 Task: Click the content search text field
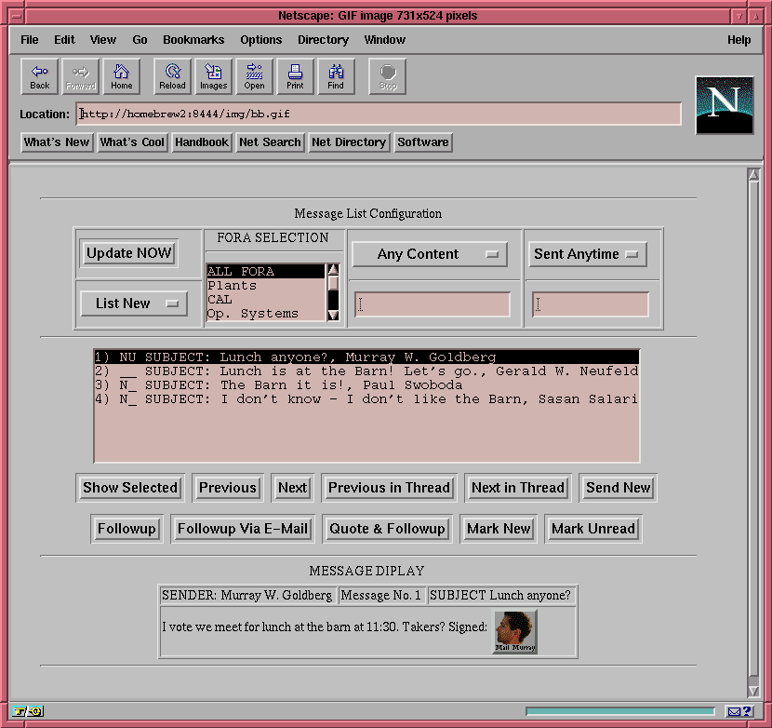click(432, 304)
